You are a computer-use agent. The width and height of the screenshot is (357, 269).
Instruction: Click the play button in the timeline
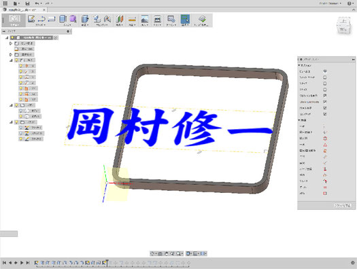tap(22, 263)
